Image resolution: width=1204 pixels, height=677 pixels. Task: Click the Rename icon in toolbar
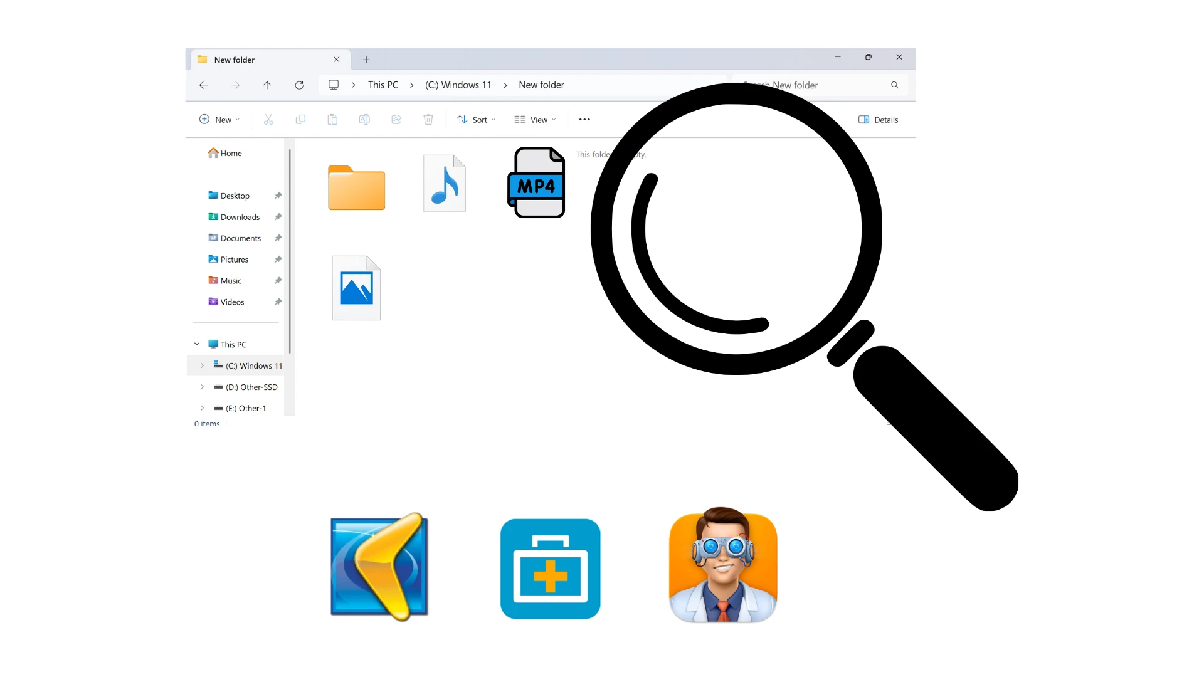click(364, 120)
